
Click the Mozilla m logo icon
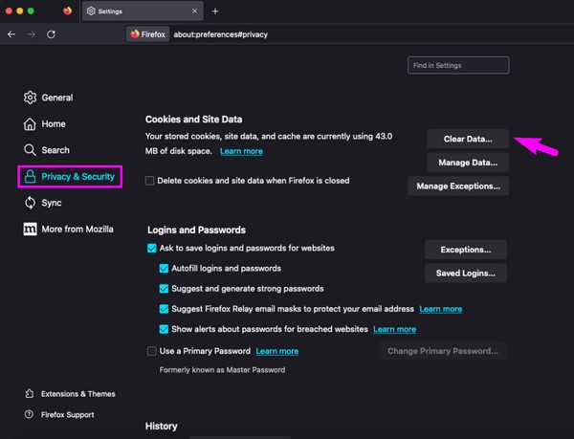click(30, 229)
